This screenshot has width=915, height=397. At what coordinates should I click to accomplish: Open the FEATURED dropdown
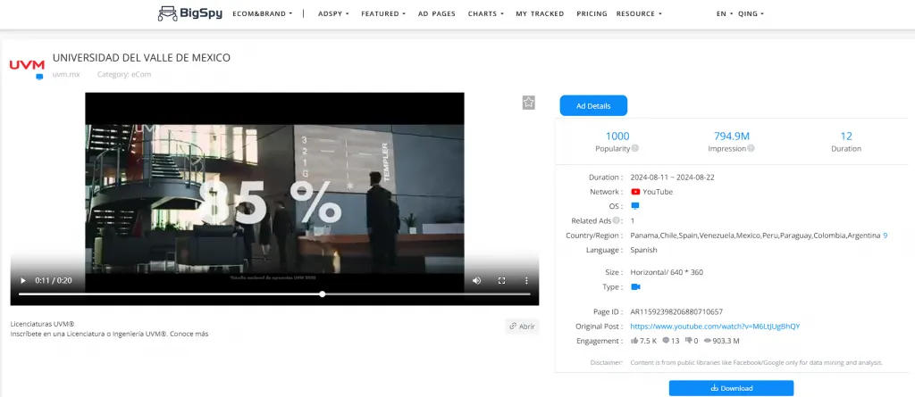(382, 13)
